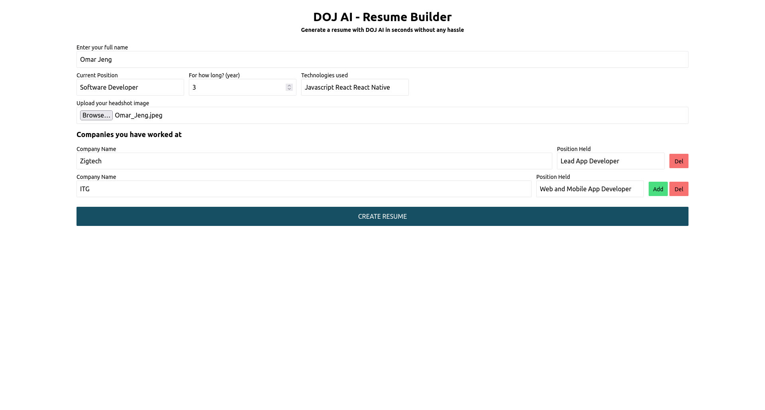Click the Current Position field

(130, 87)
